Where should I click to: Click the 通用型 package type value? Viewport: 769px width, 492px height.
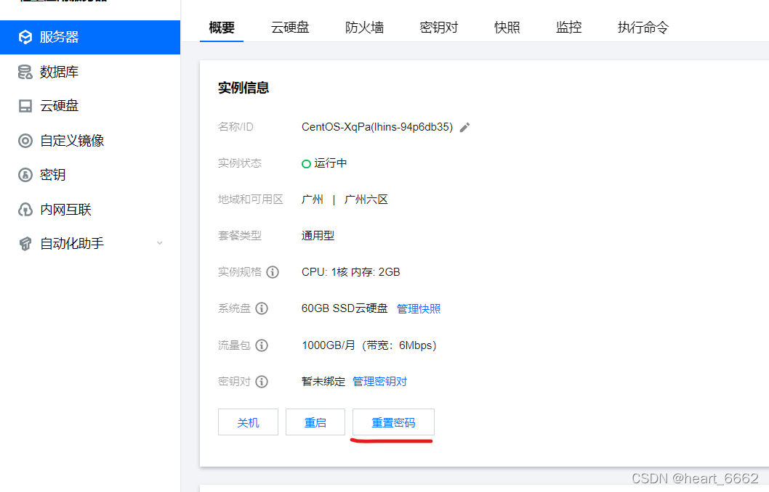pos(318,235)
